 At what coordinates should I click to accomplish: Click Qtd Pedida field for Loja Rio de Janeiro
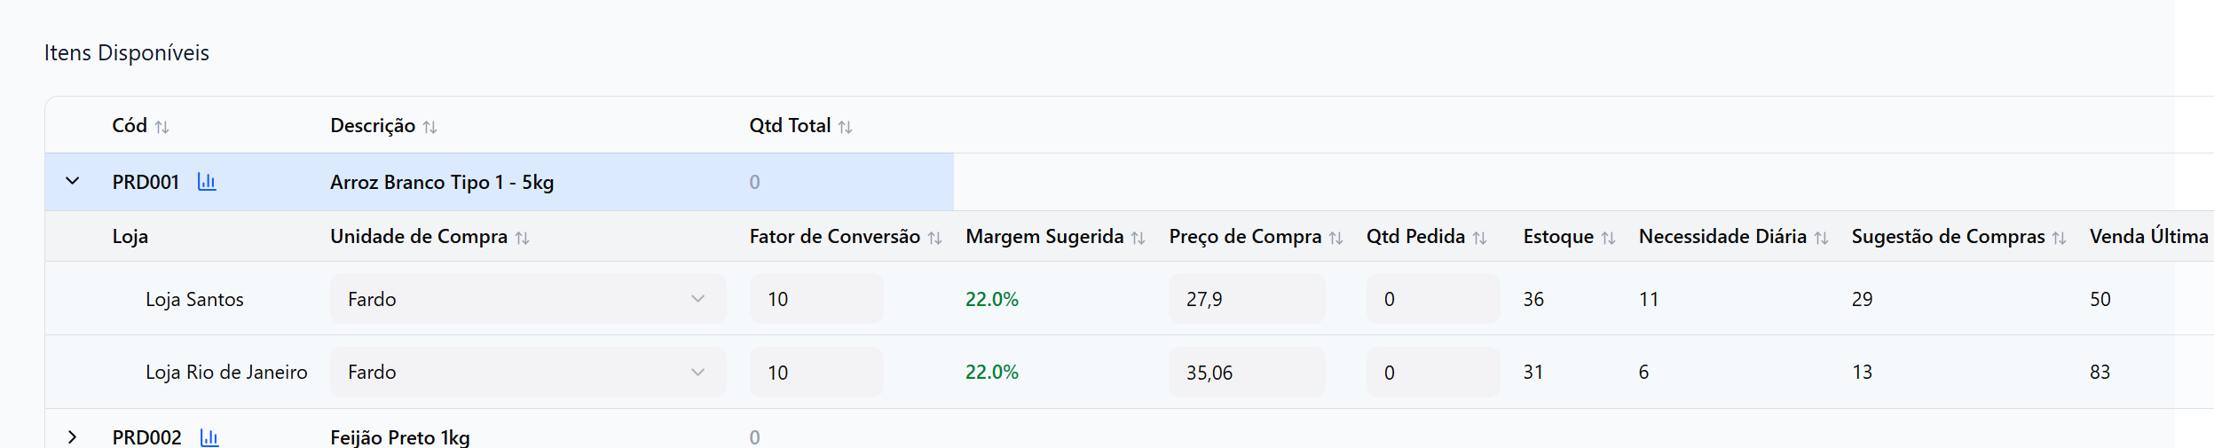coord(1432,372)
